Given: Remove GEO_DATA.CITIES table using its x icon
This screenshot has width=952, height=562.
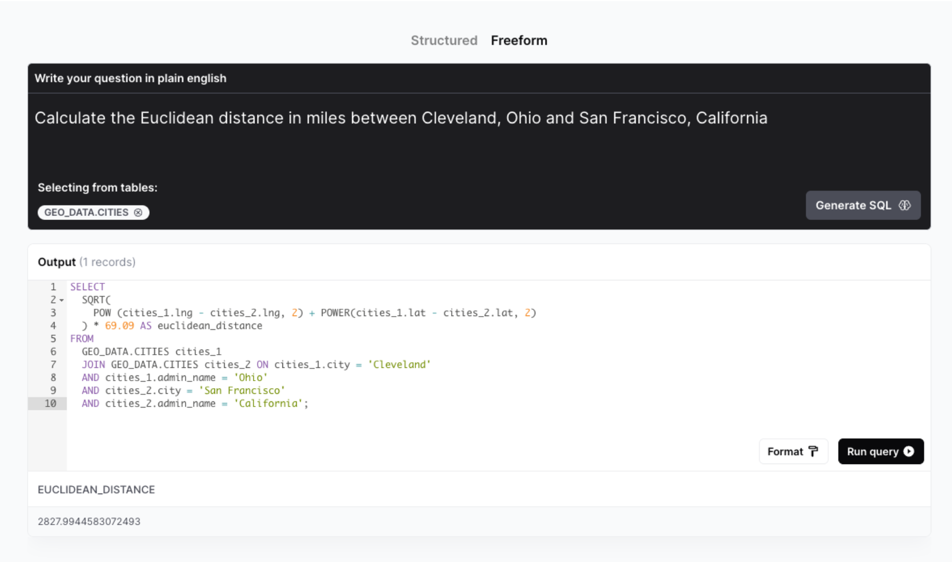Looking at the screenshot, I should [x=138, y=212].
